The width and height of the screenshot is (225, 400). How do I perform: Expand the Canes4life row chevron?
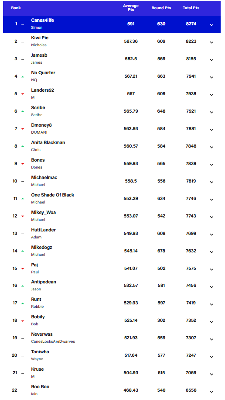coord(211,25)
